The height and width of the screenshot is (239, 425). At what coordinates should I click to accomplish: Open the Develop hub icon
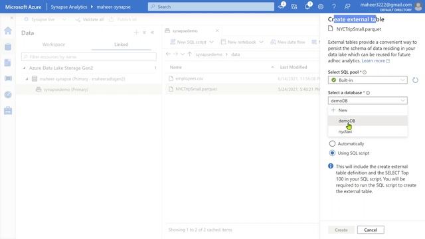point(8,62)
